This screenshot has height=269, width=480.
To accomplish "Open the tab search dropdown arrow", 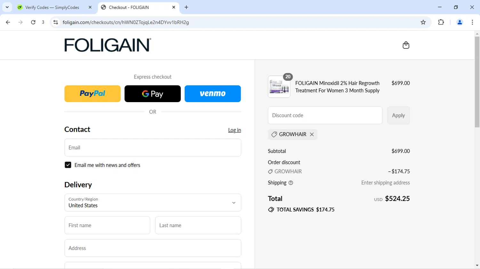I will pyautogui.click(x=7, y=7).
